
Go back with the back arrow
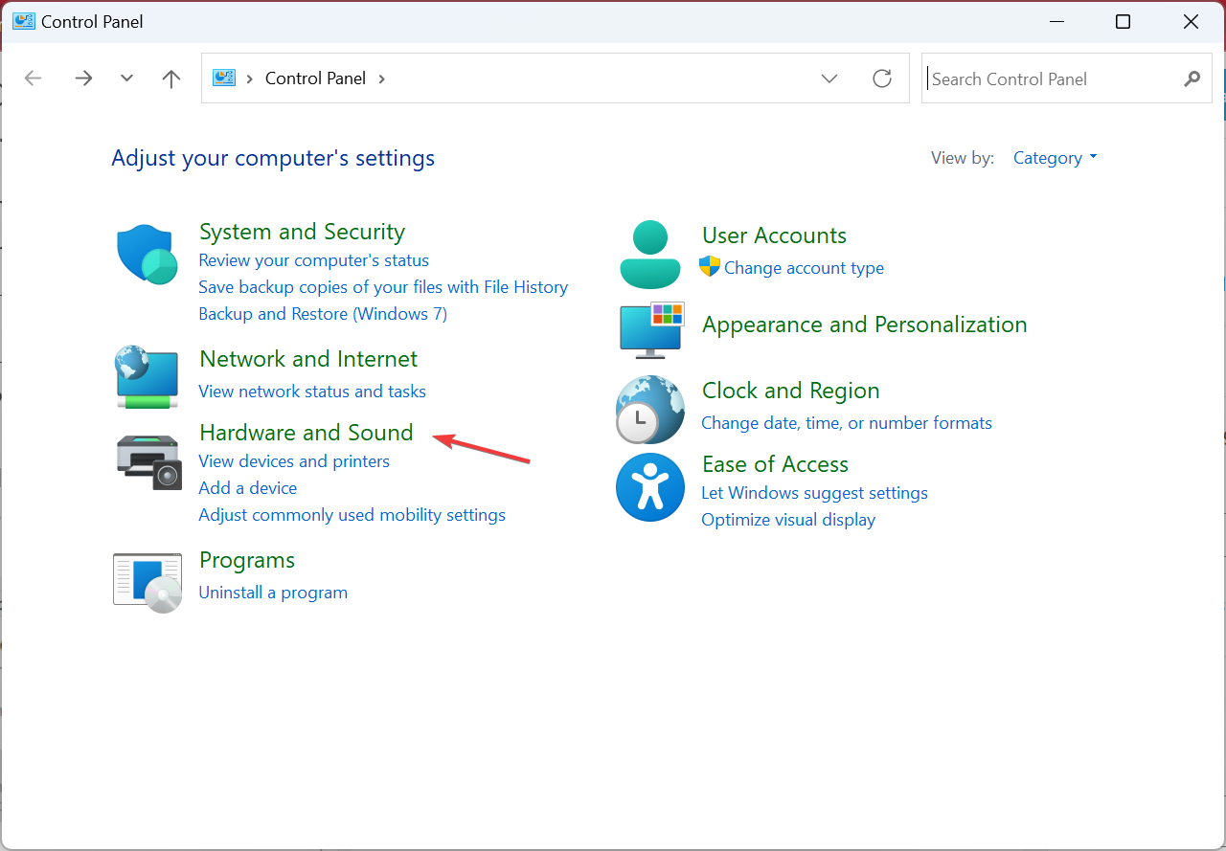[34, 78]
